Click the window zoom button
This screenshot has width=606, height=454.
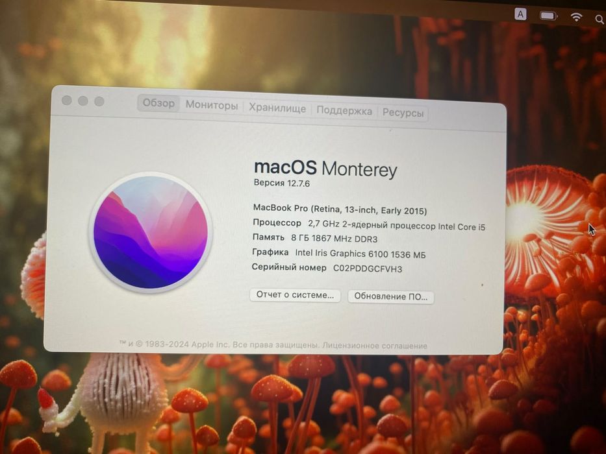click(99, 101)
